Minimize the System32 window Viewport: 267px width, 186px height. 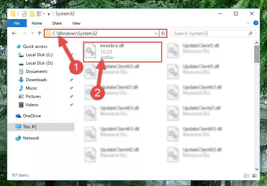[220, 14]
